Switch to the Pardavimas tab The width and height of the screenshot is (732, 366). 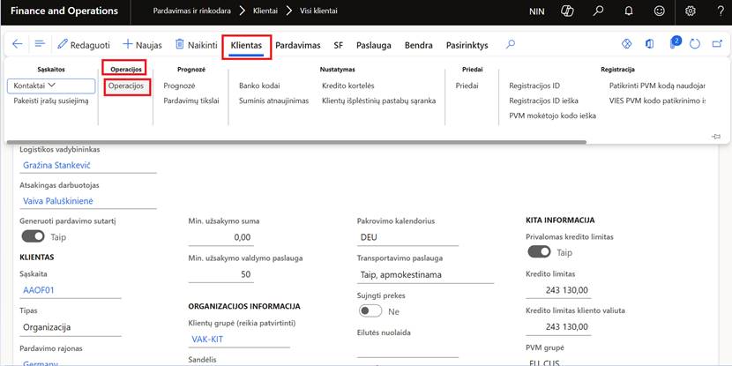tap(298, 45)
